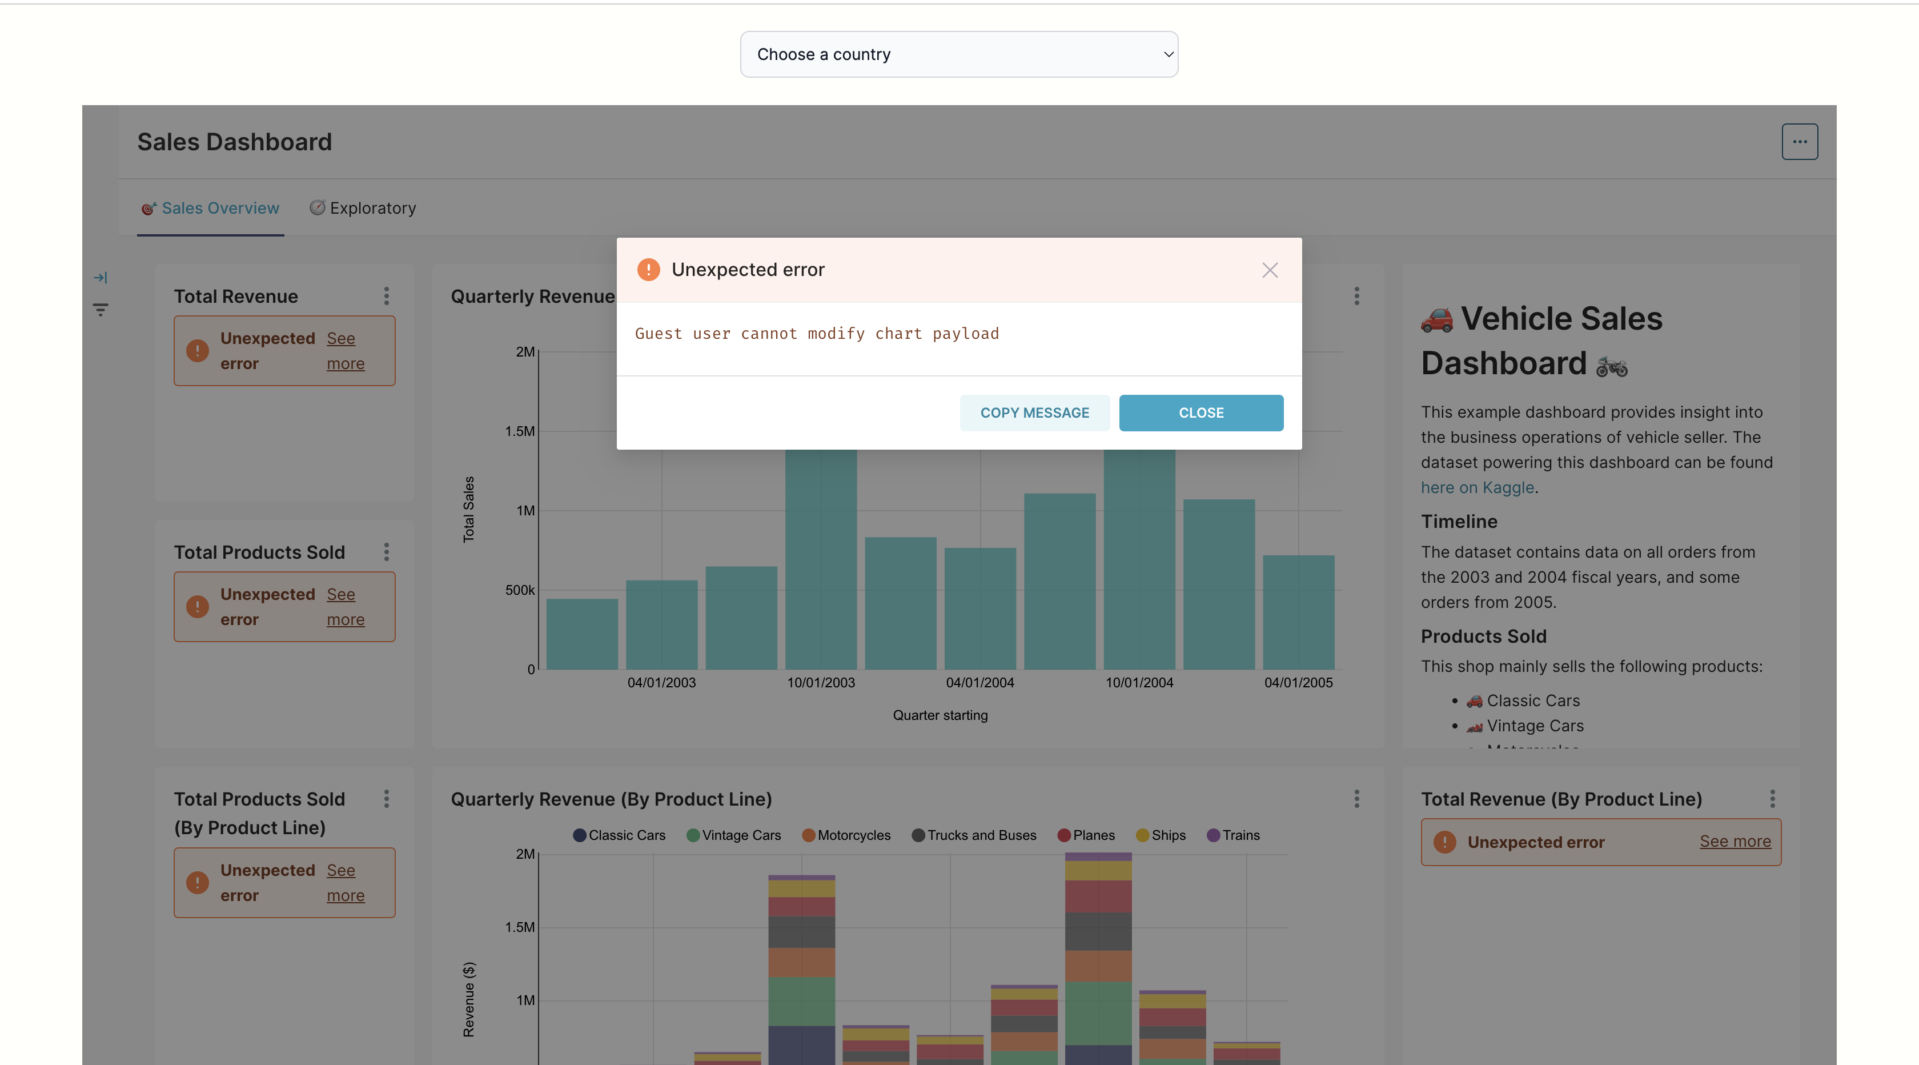This screenshot has height=1065, width=1919.
Task: Click the 04/01/2005 bar in Quarterly Revenue chart
Action: click(1298, 612)
